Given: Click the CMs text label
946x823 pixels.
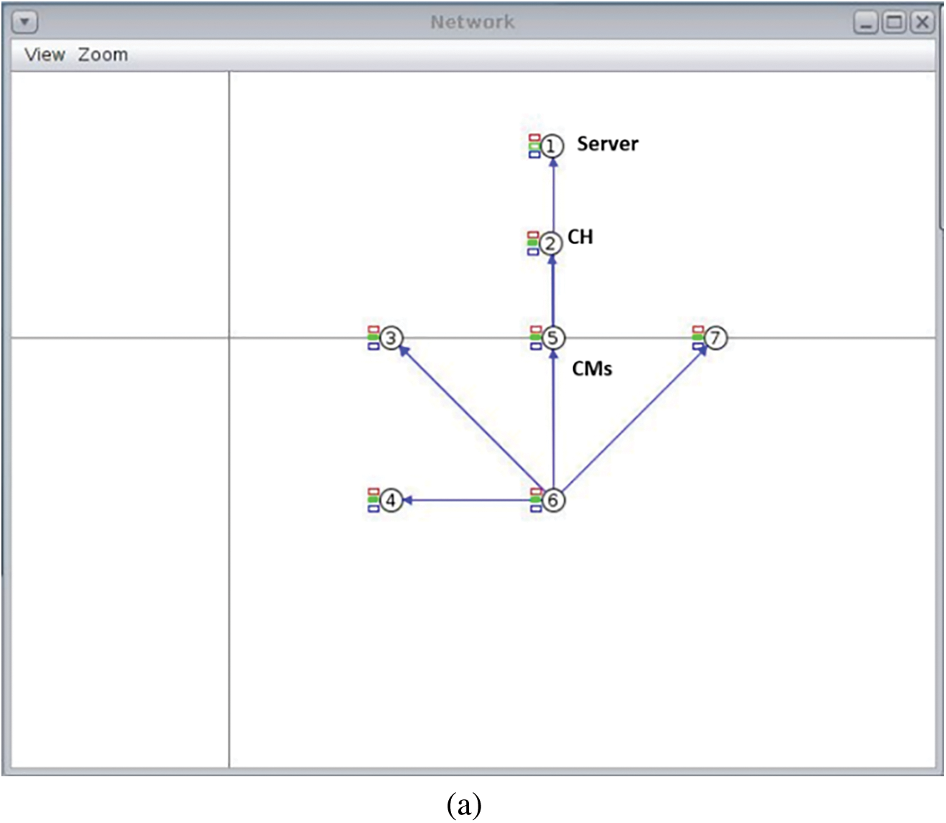Looking at the screenshot, I should [592, 369].
